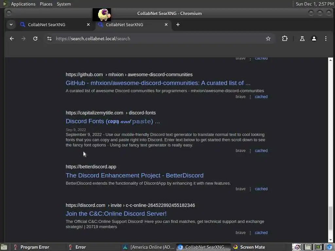The image size is (335, 251).
Task: Open the Discord Fonts result link
Action: 113,121
